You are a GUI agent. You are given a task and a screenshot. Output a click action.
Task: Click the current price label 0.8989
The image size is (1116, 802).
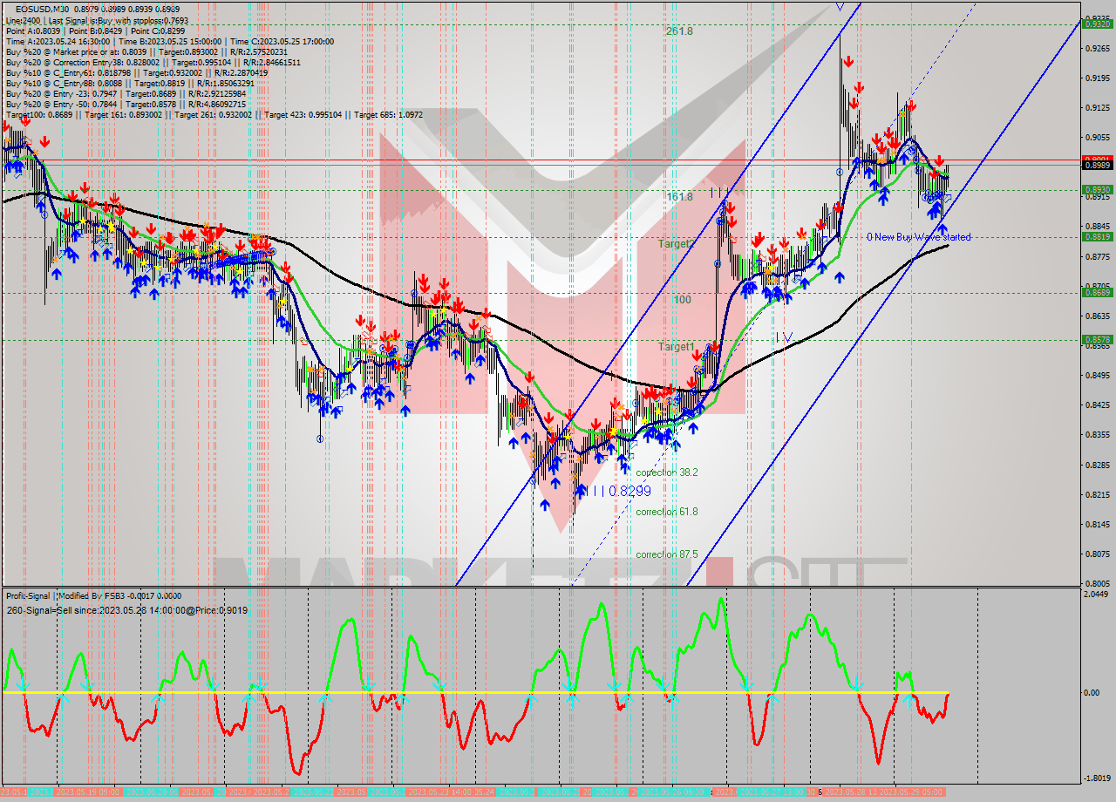1097,165
